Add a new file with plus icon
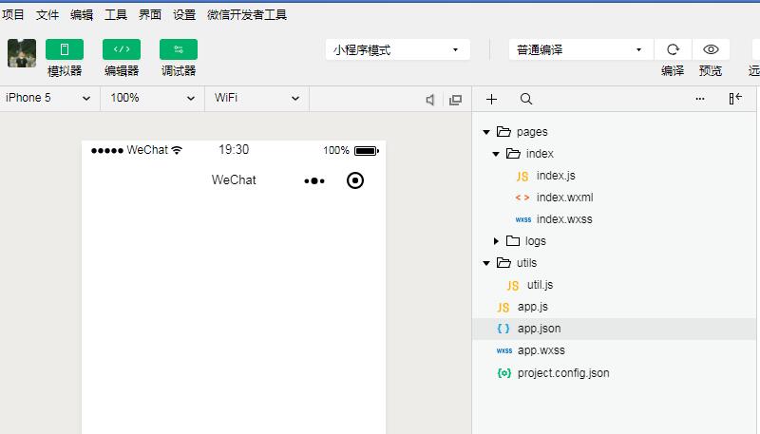 pos(491,100)
